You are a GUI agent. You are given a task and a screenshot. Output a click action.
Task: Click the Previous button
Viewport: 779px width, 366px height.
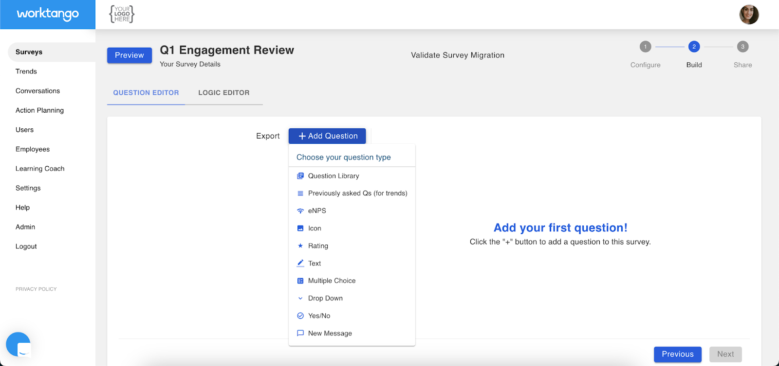[x=678, y=354]
